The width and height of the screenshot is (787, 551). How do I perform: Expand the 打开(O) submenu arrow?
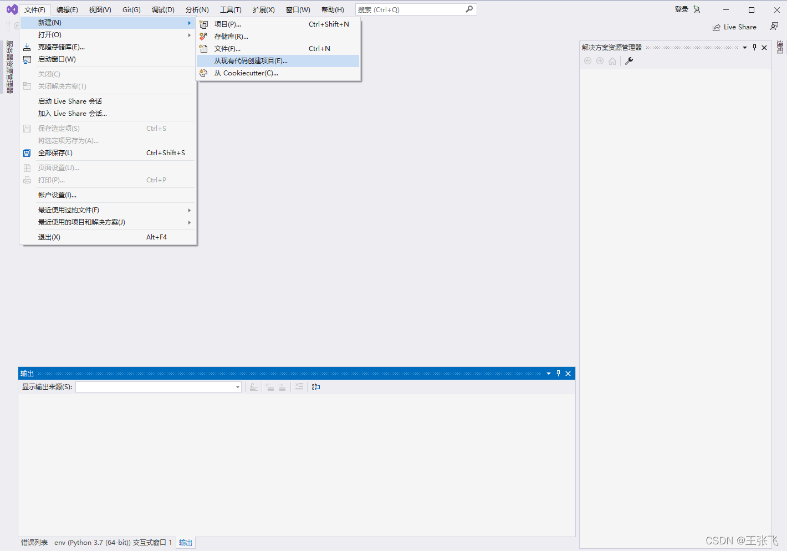click(190, 35)
